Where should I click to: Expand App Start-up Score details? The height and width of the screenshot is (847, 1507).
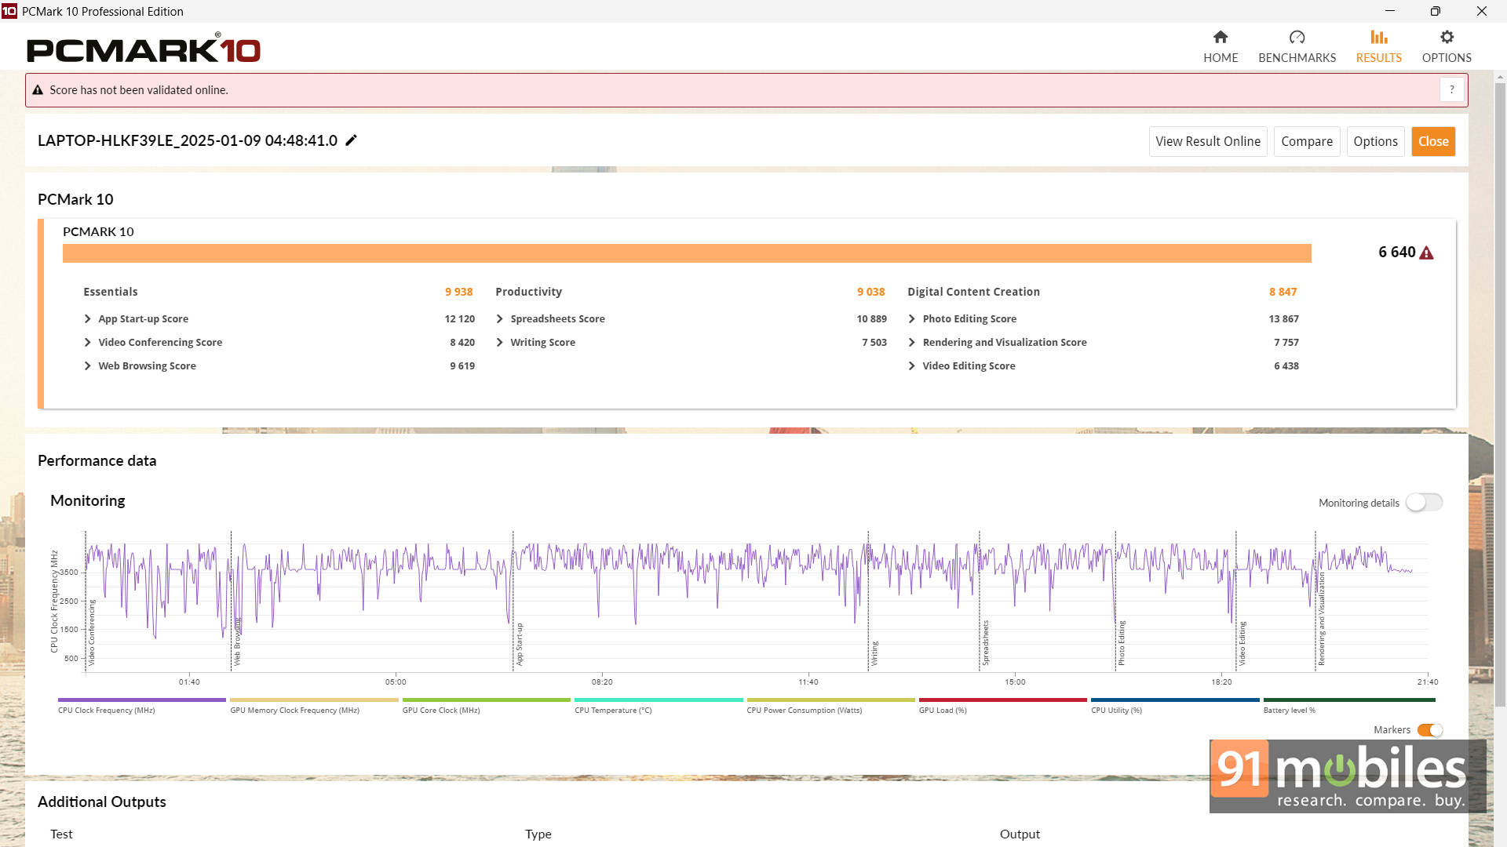pyautogui.click(x=88, y=319)
